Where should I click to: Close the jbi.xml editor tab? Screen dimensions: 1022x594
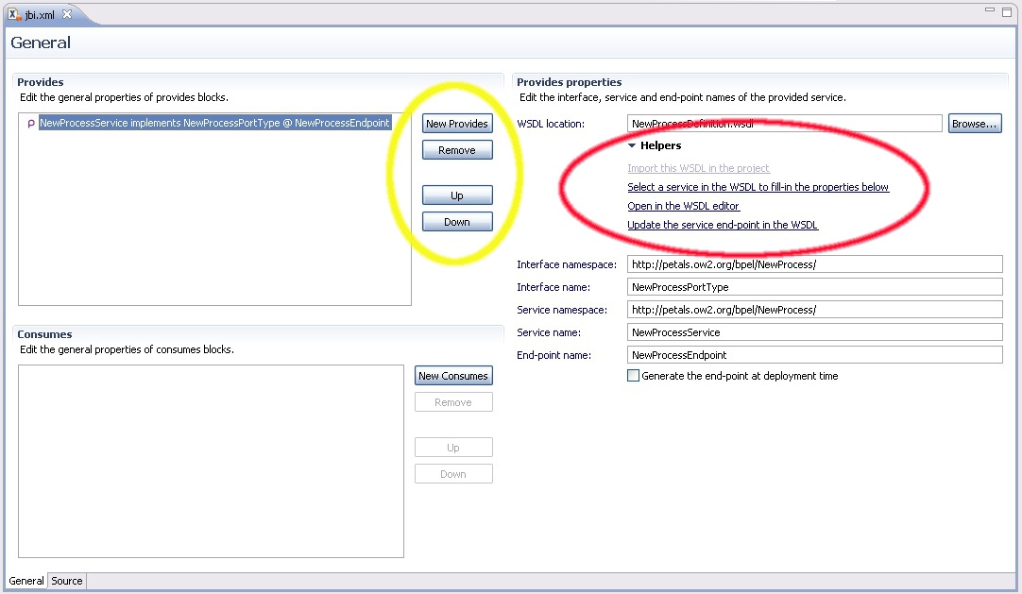point(67,14)
